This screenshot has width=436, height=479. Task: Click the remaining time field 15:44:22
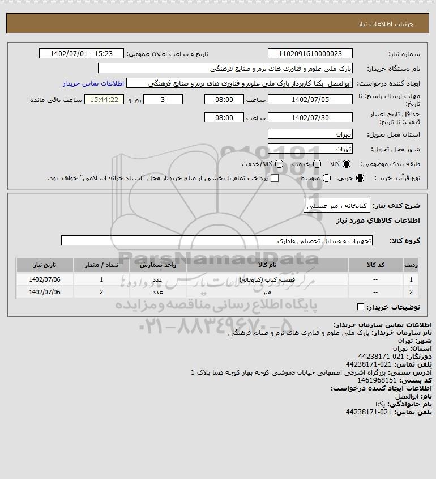[104, 100]
